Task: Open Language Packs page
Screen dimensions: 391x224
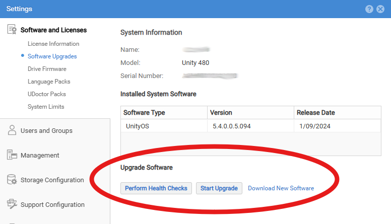Action: pos(49,82)
